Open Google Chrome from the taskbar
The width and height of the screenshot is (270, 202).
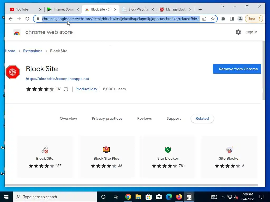pos(128,197)
